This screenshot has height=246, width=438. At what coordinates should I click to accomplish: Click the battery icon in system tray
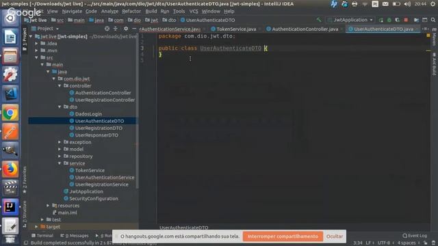click(396, 4)
